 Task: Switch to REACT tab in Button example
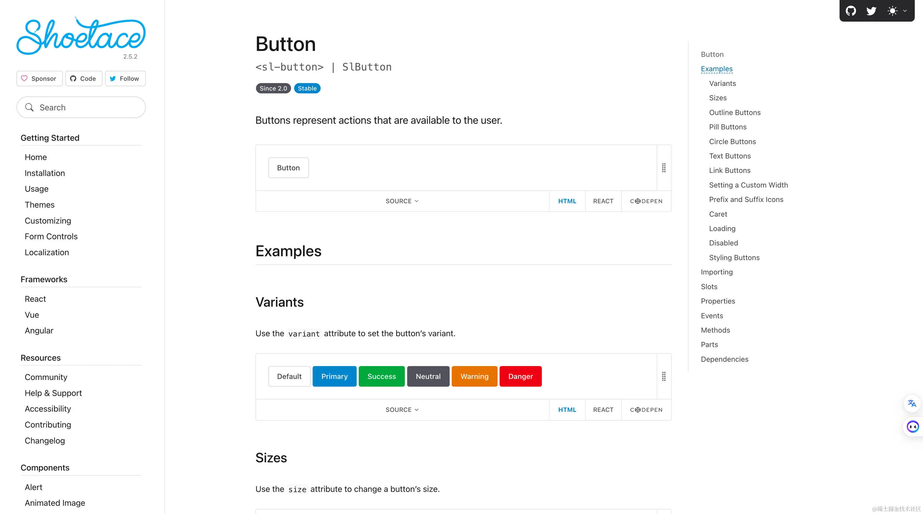point(603,201)
